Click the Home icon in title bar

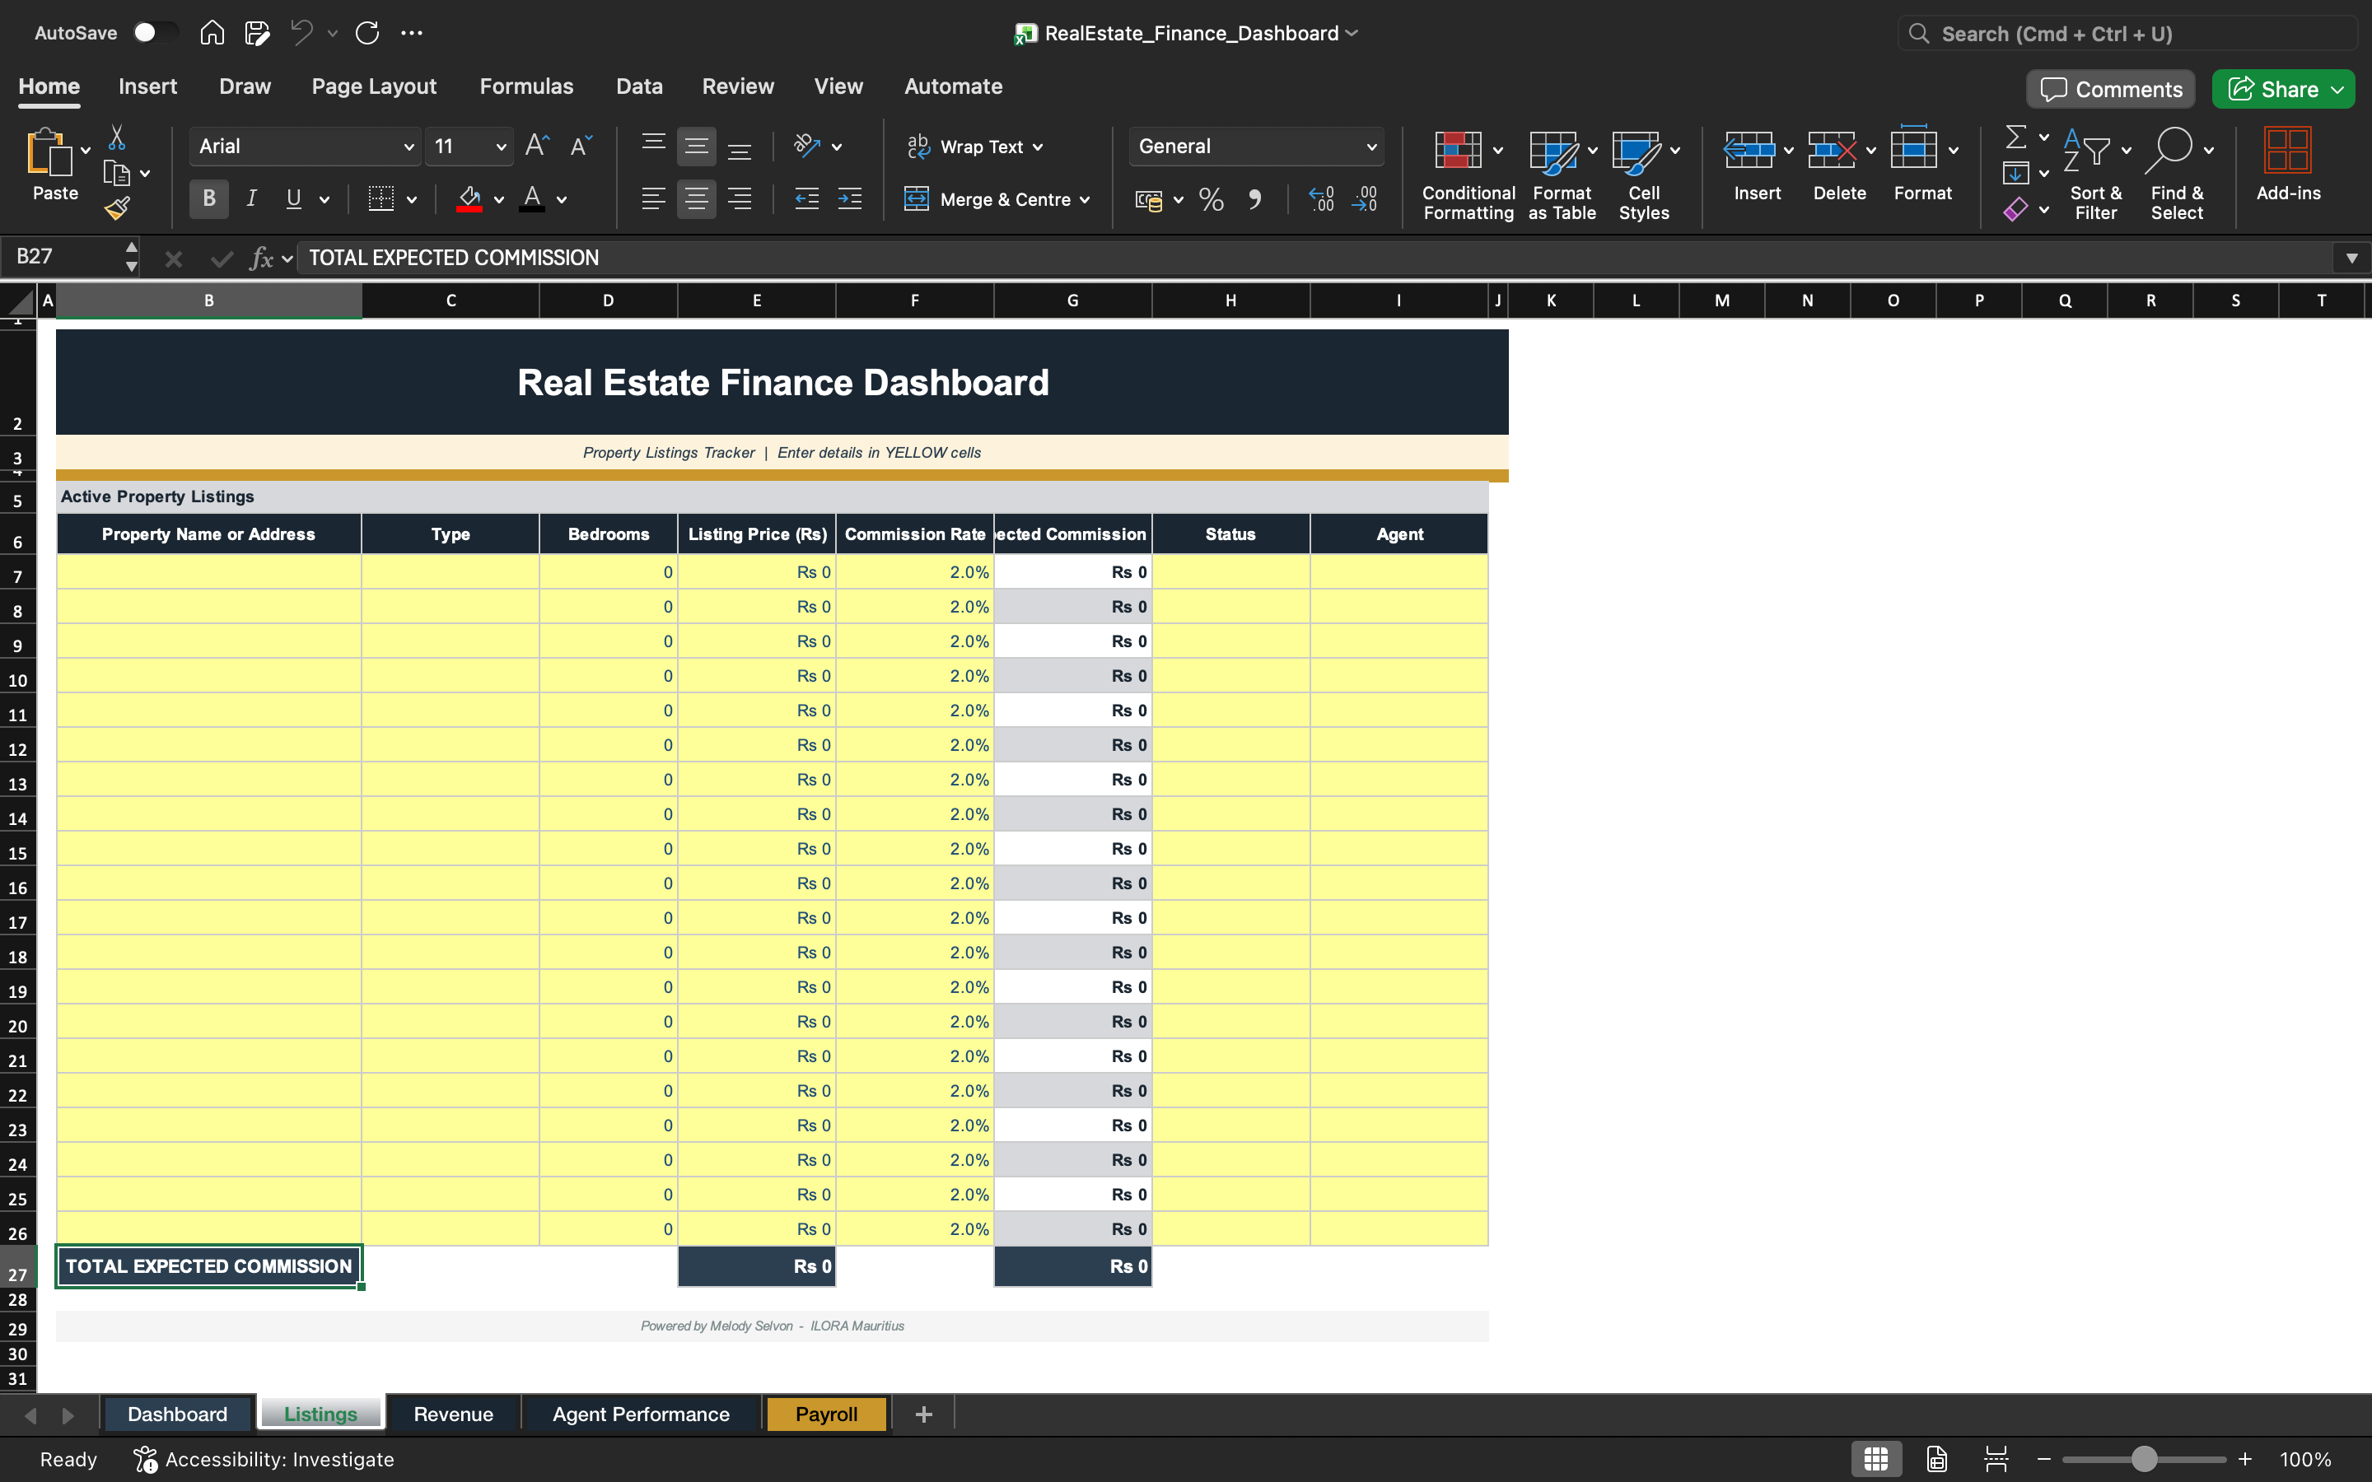point(212,33)
